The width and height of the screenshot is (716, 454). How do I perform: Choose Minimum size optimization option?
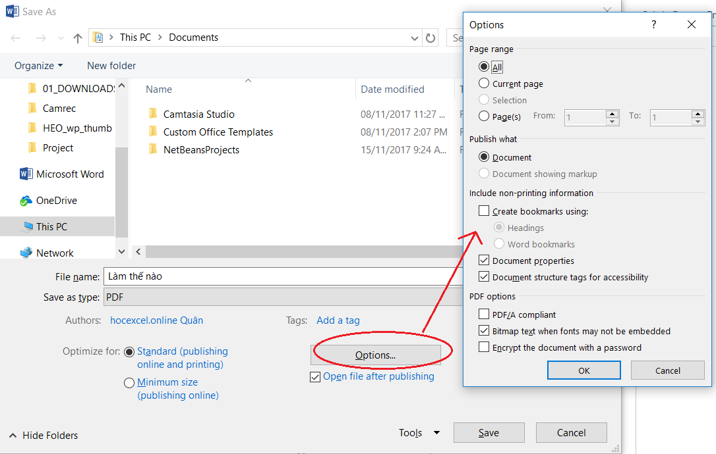130,382
